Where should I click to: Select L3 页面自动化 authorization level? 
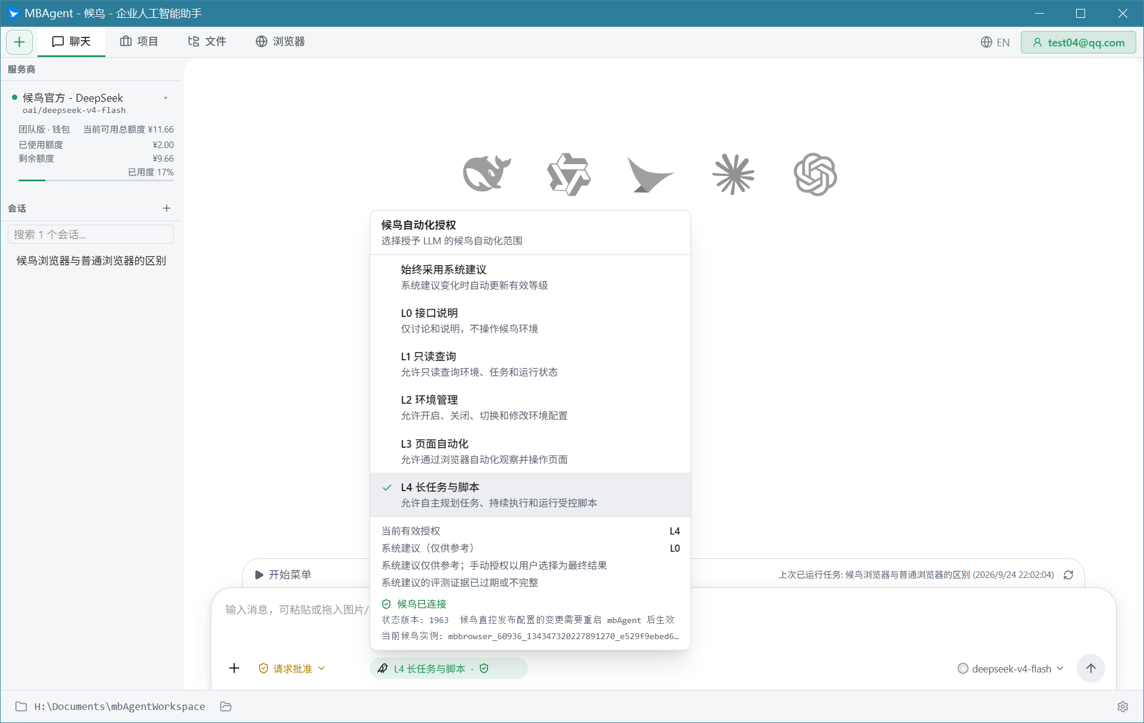point(530,451)
